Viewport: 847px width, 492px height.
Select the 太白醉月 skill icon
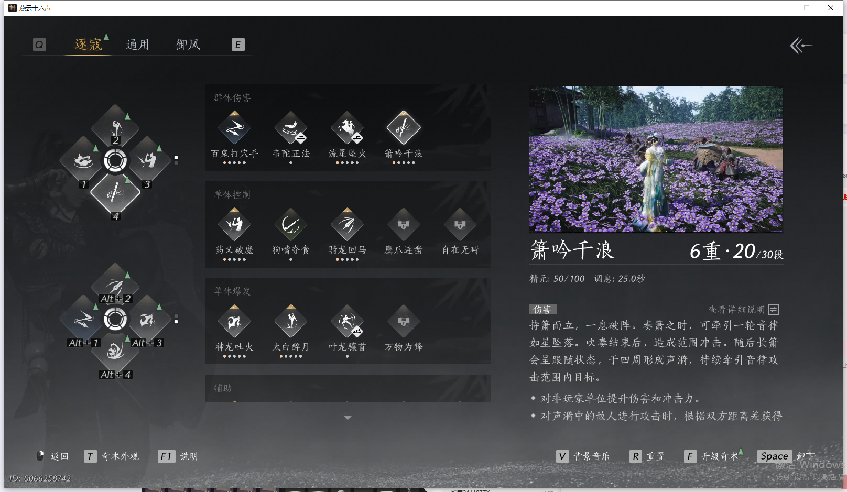(291, 321)
